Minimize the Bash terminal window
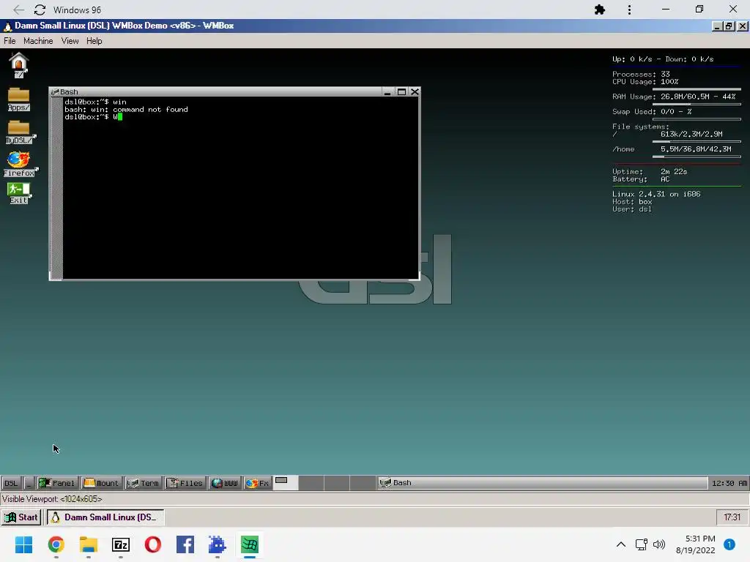 pyautogui.click(x=387, y=91)
